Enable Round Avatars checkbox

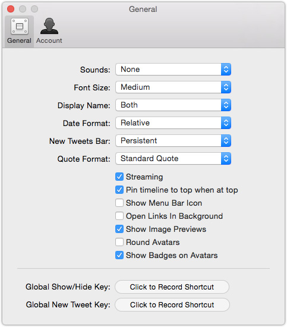point(119,242)
